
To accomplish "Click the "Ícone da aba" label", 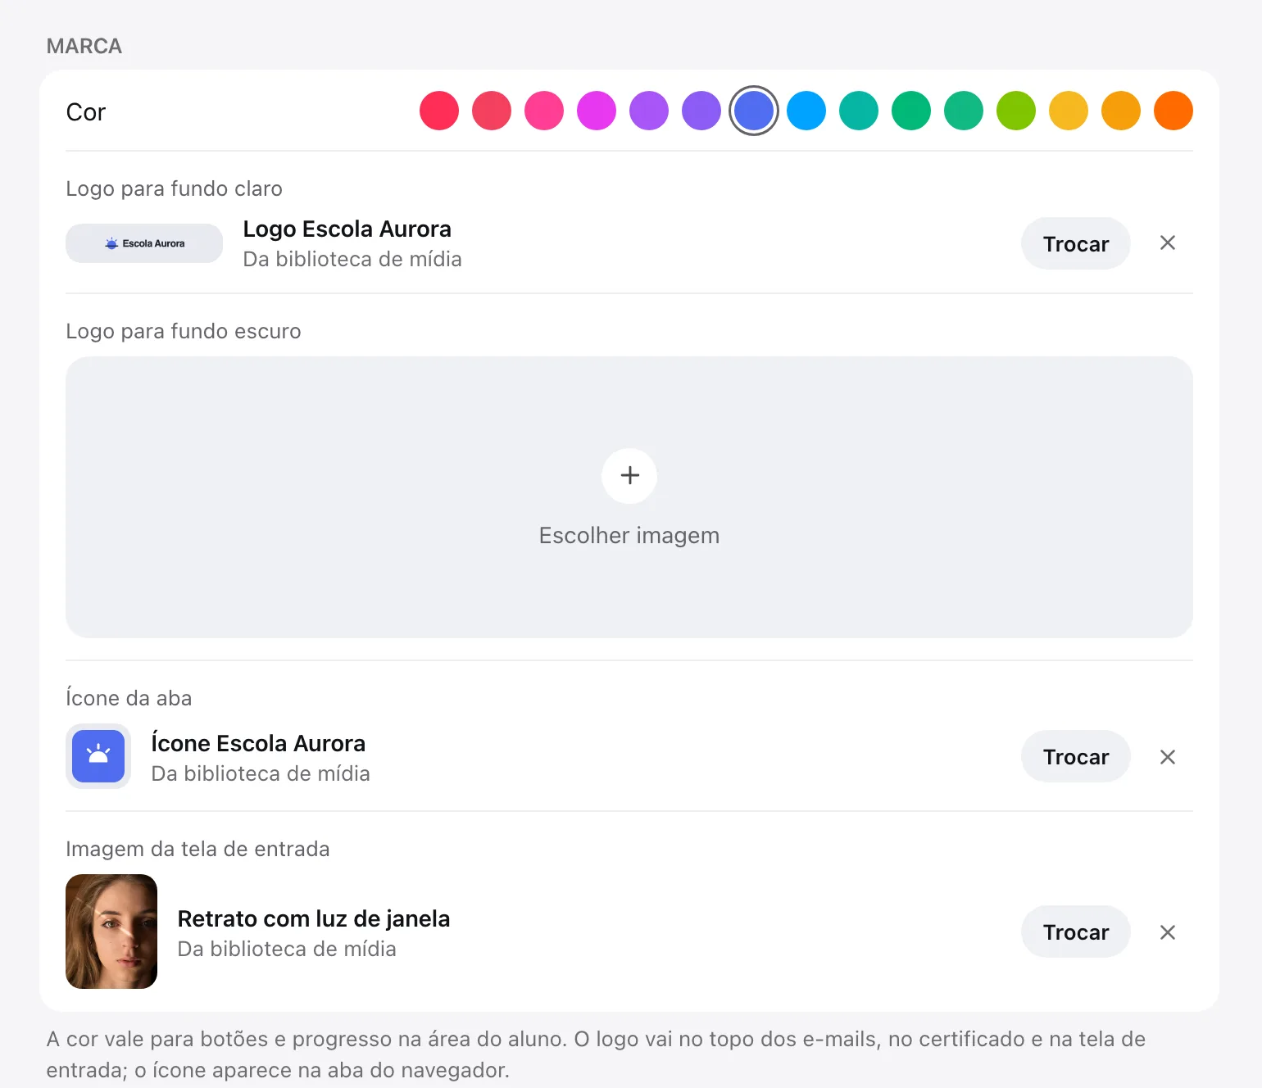I will (x=129, y=698).
